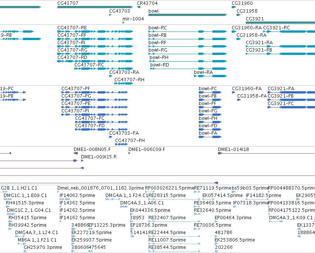Click the teal CG43707 gene span bar
Viewport: 315px width, 253px height.
[95, 7]
